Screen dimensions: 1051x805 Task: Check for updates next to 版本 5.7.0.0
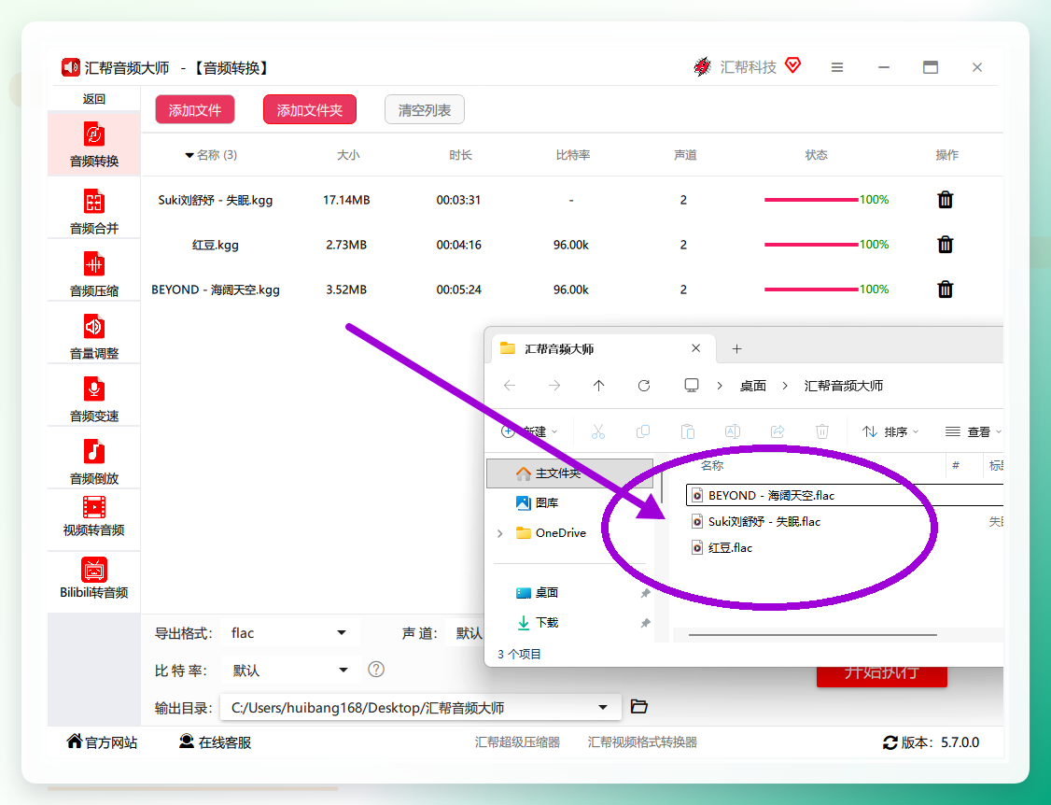(x=890, y=742)
